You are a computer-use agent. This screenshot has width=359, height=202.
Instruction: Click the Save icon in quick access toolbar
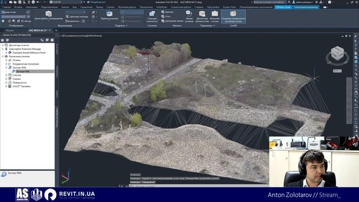20,2
